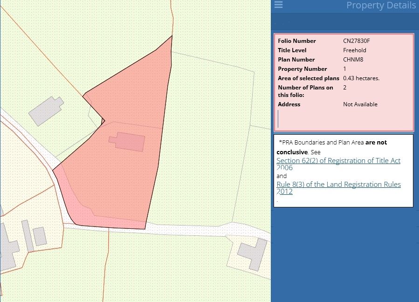
Task: Click the Freehold title level value
Action: point(354,50)
